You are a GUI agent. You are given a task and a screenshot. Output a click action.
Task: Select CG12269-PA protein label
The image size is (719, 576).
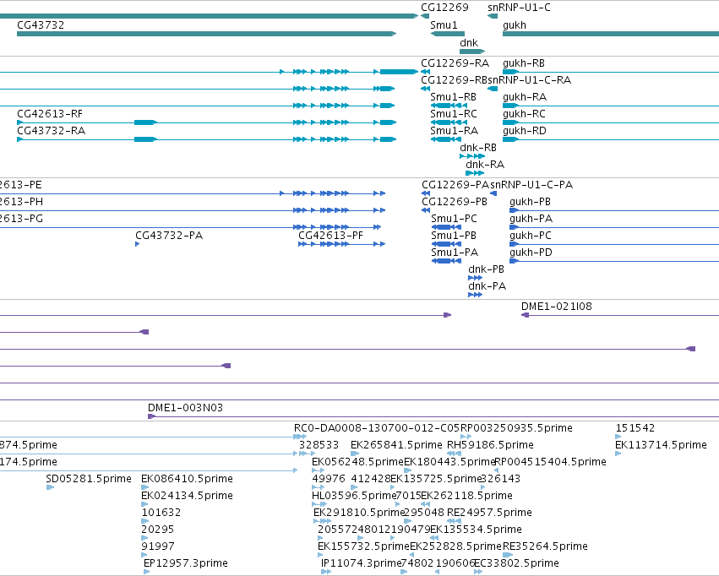pyautogui.click(x=455, y=185)
